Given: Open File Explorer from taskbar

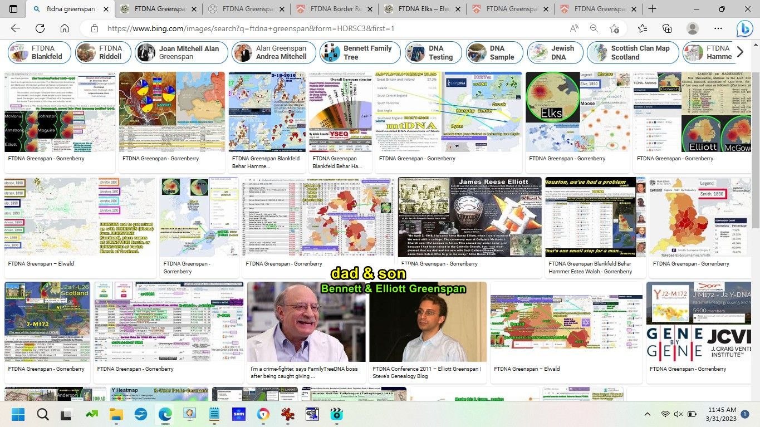Looking at the screenshot, I should pyautogui.click(x=116, y=414).
